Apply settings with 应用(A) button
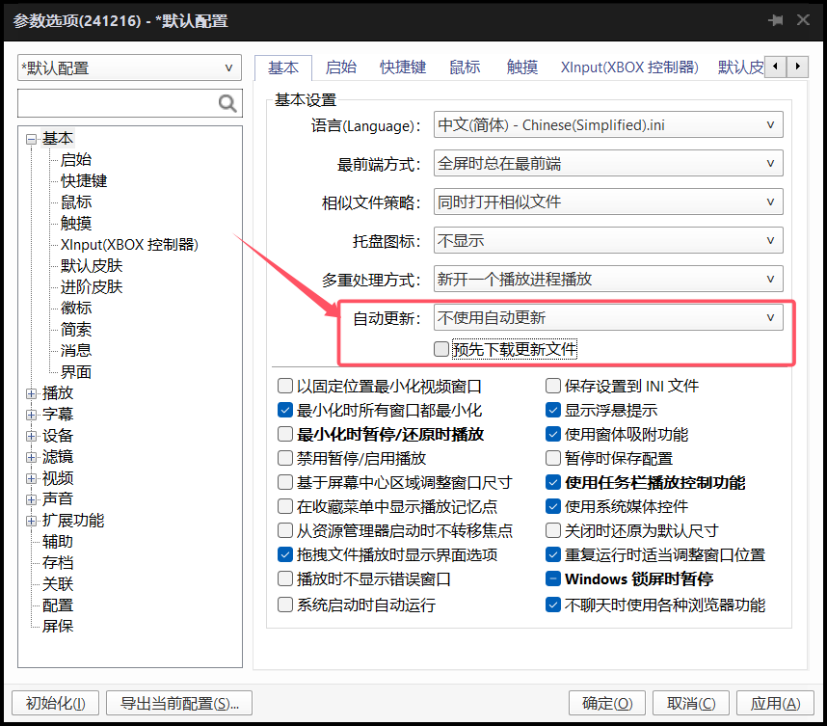 tap(775, 703)
